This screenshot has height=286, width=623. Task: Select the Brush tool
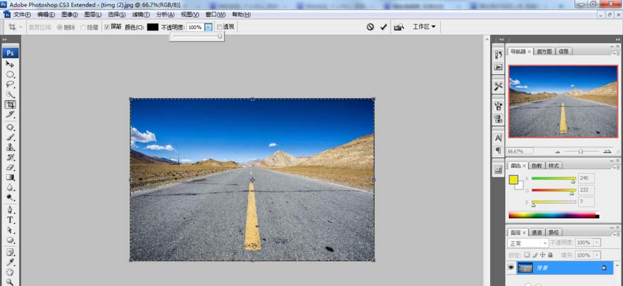click(11, 137)
